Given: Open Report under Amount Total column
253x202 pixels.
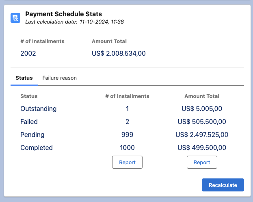Looking at the screenshot, I should 202,162.
